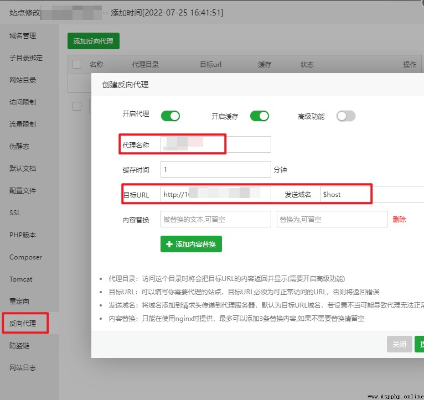Toggle the 开启缓存 switch

click(259, 116)
